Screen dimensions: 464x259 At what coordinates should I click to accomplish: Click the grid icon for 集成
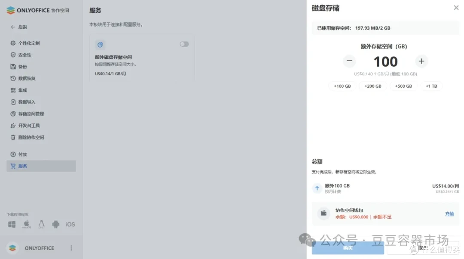click(x=13, y=90)
